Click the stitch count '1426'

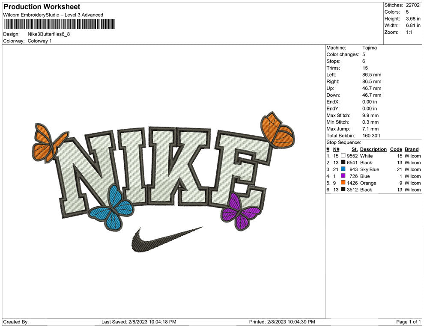point(352,183)
